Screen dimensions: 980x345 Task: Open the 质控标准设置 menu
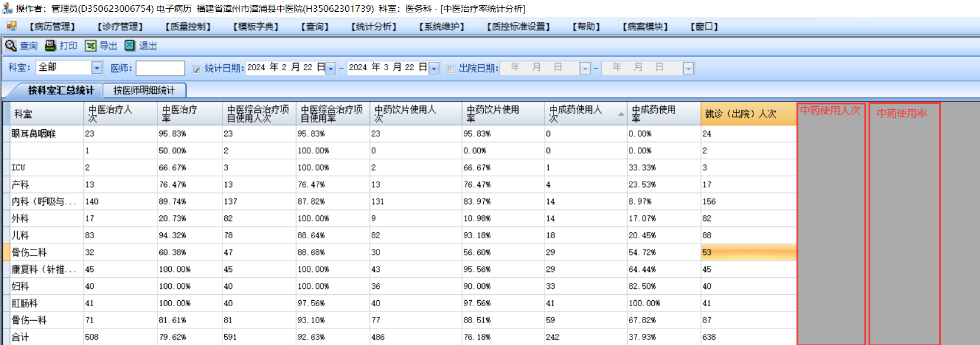[519, 27]
